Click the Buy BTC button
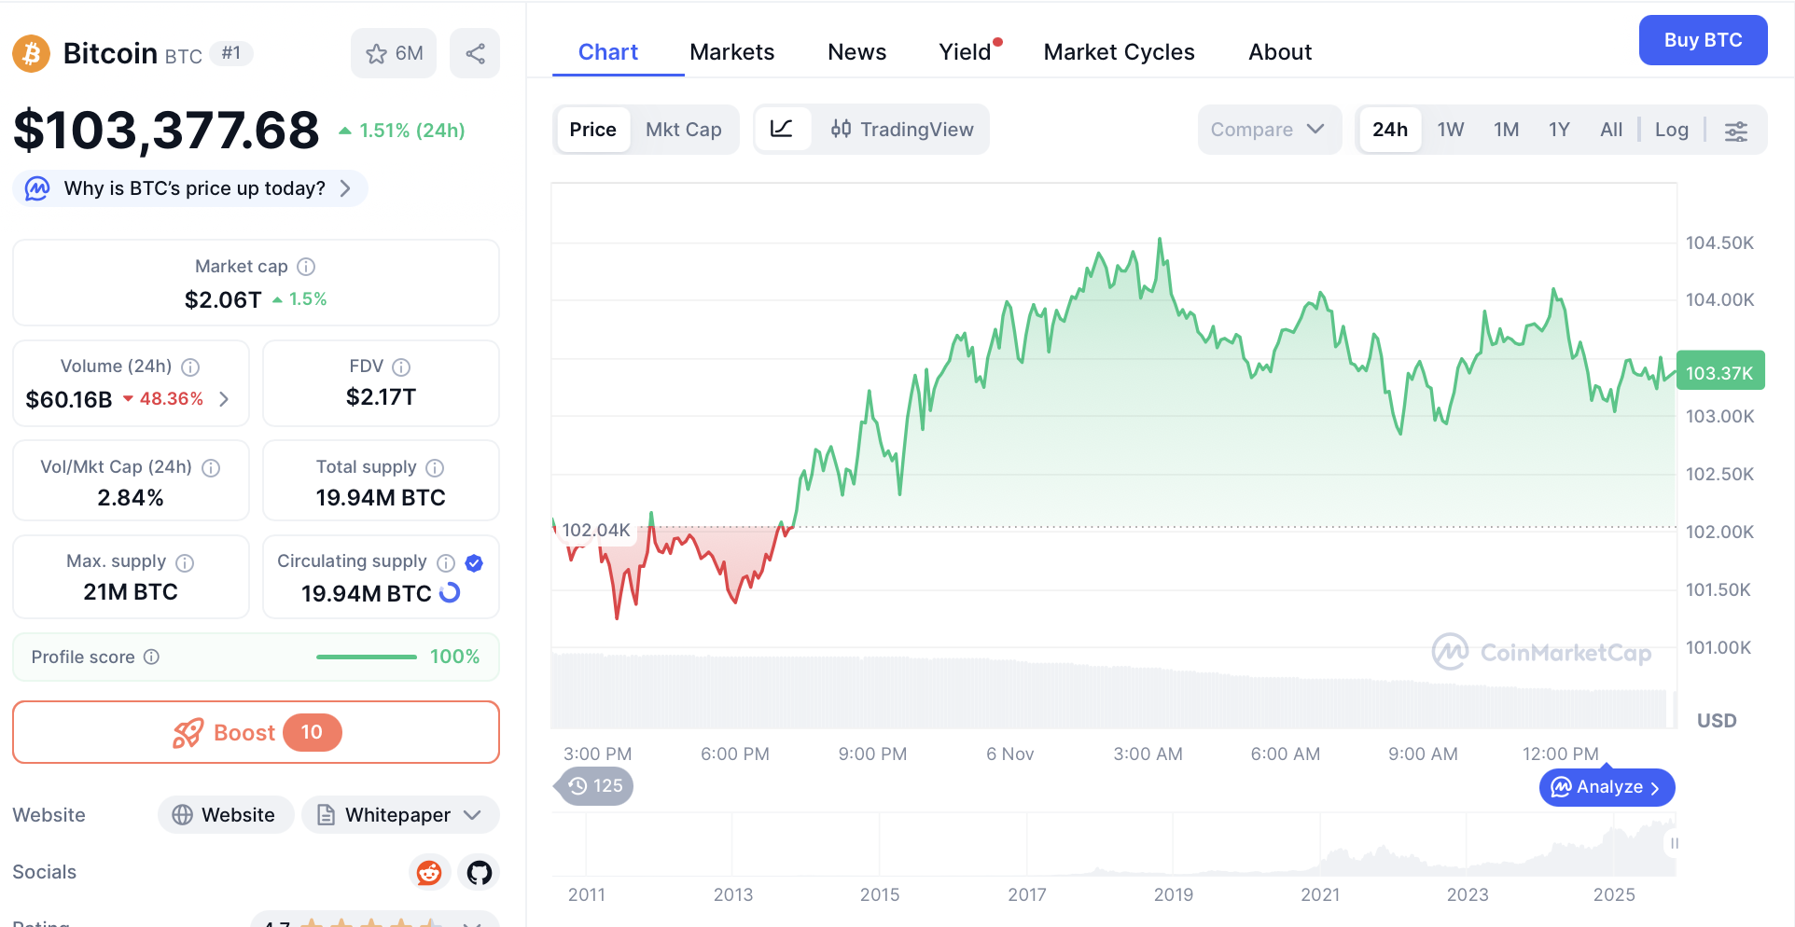The image size is (1795, 927). (1702, 40)
